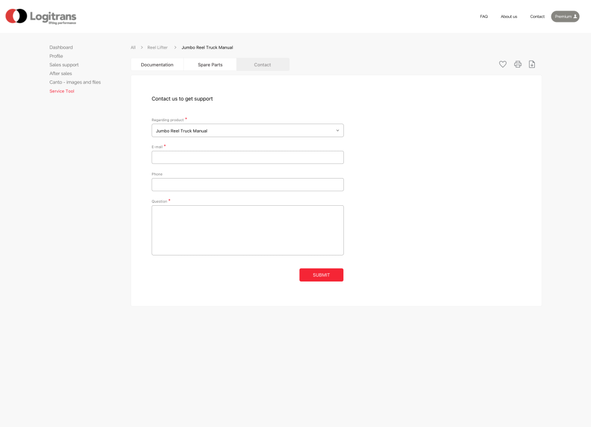
Task: Open the FAQ link in header
Action: [x=483, y=17]
